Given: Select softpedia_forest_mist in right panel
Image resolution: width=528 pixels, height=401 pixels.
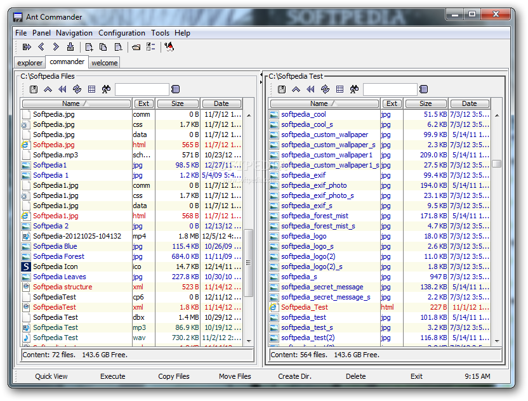Looking at the screenshot, I should [x=380, y=216].
